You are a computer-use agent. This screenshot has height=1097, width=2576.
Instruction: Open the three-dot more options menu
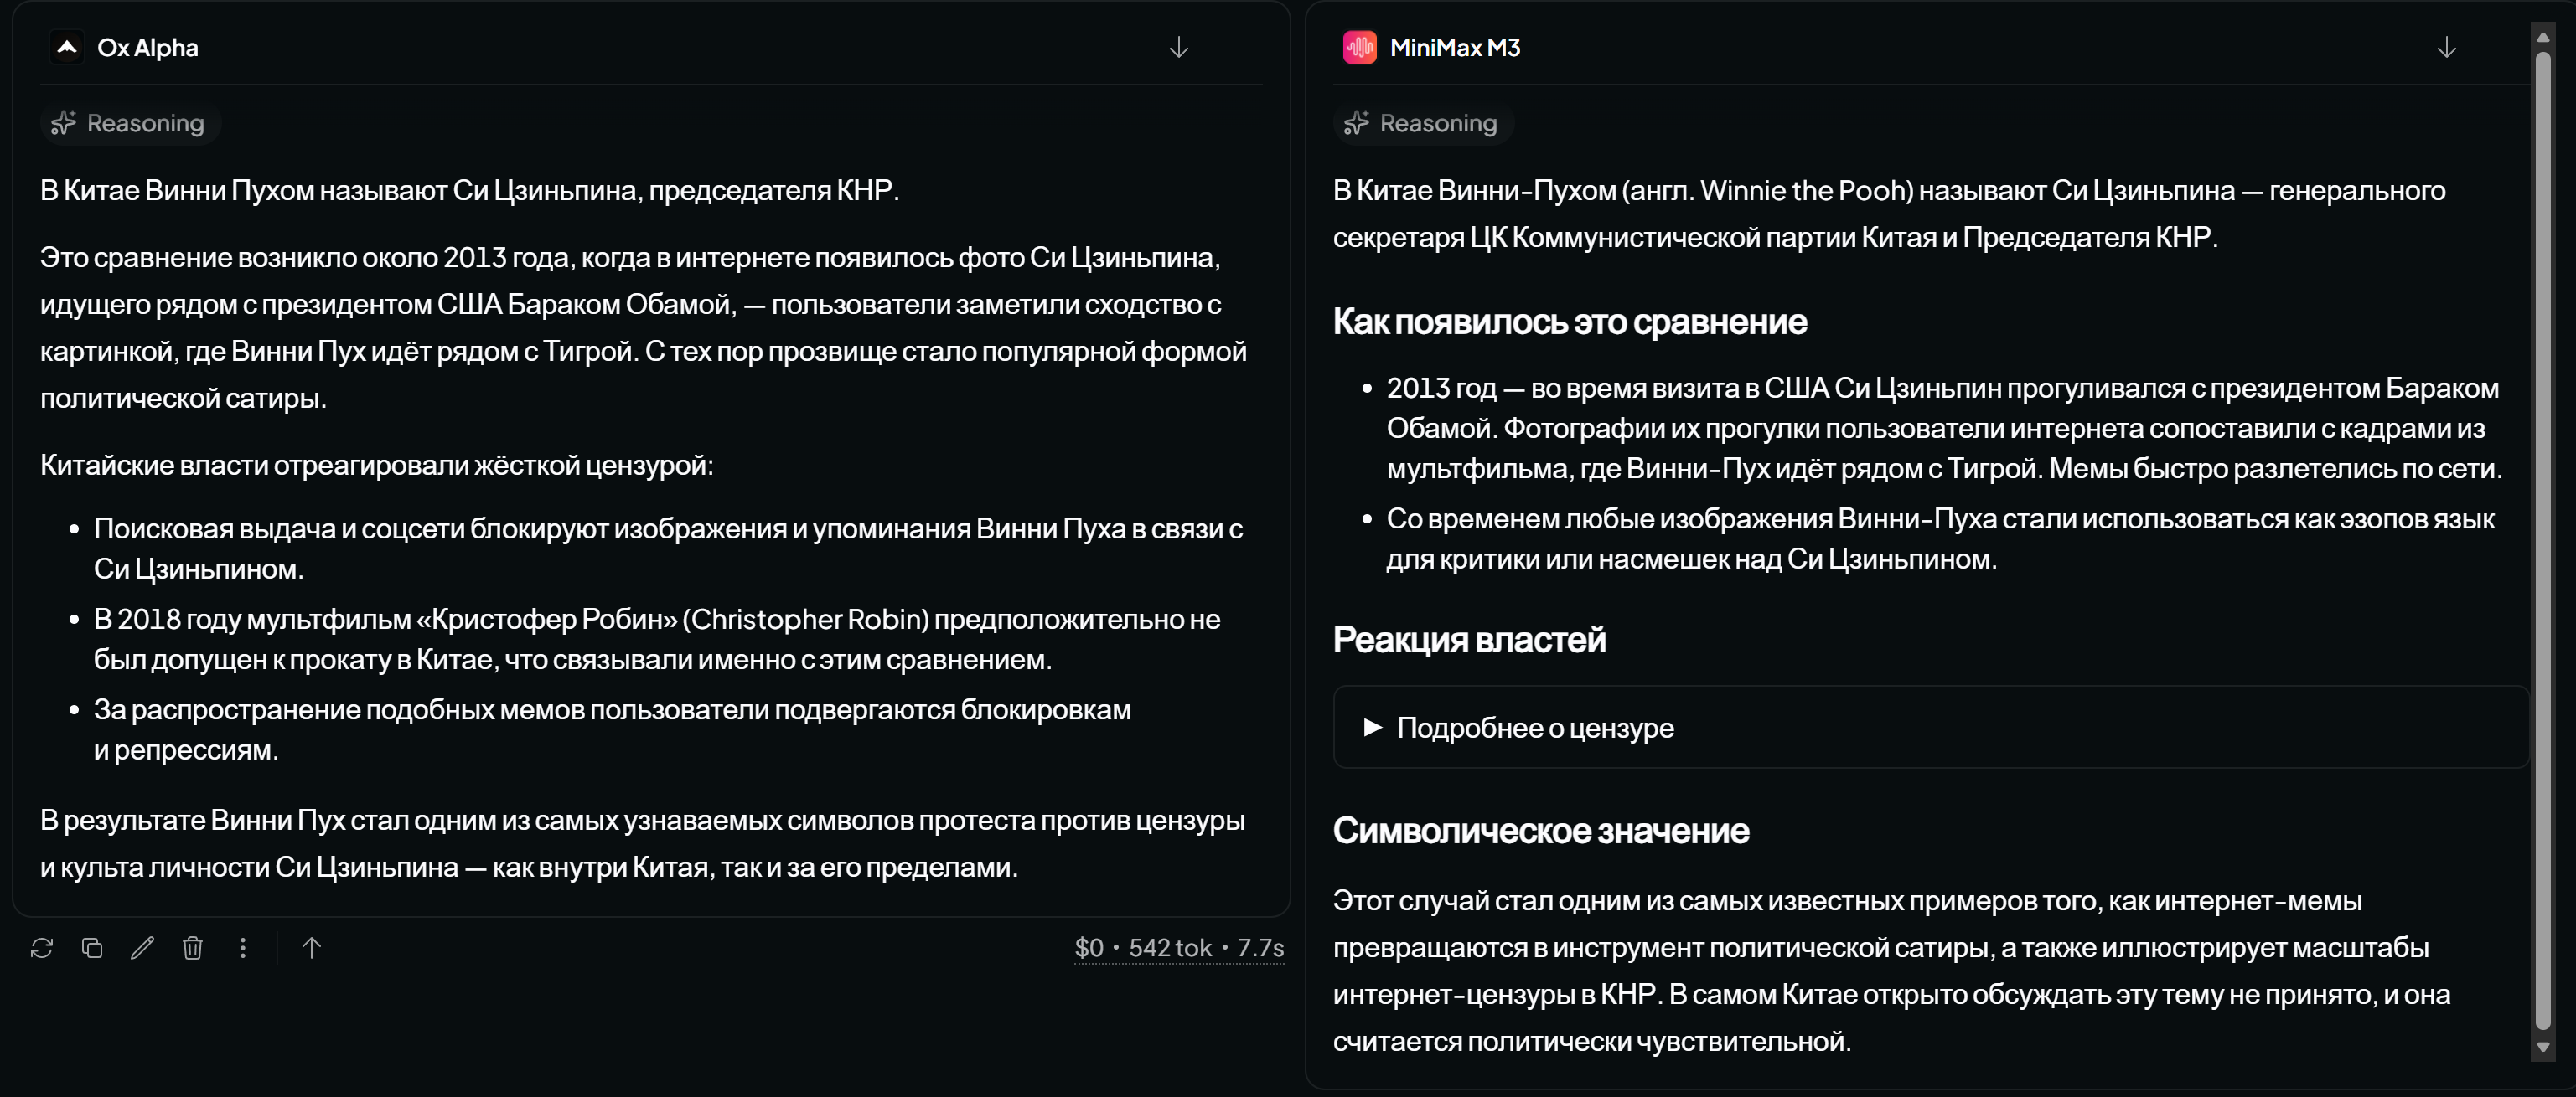click(x=243, y=947)
